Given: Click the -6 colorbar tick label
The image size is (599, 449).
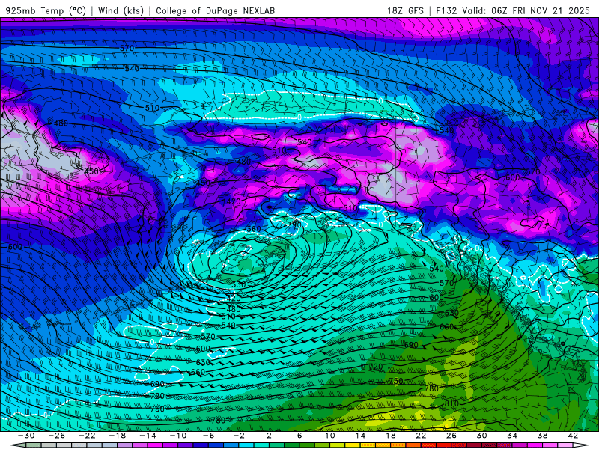Looking at the screenshot, I should click(x=209, y=436).
